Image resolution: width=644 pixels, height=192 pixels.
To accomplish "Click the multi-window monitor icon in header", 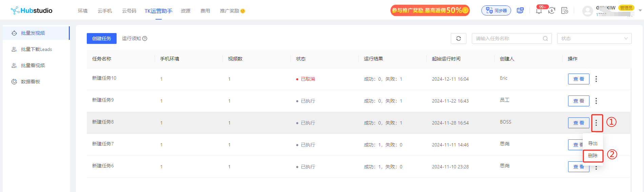I will click(x=520, y=11).
